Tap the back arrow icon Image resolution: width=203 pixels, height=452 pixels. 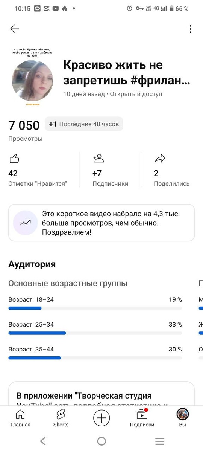coord(15,29)
